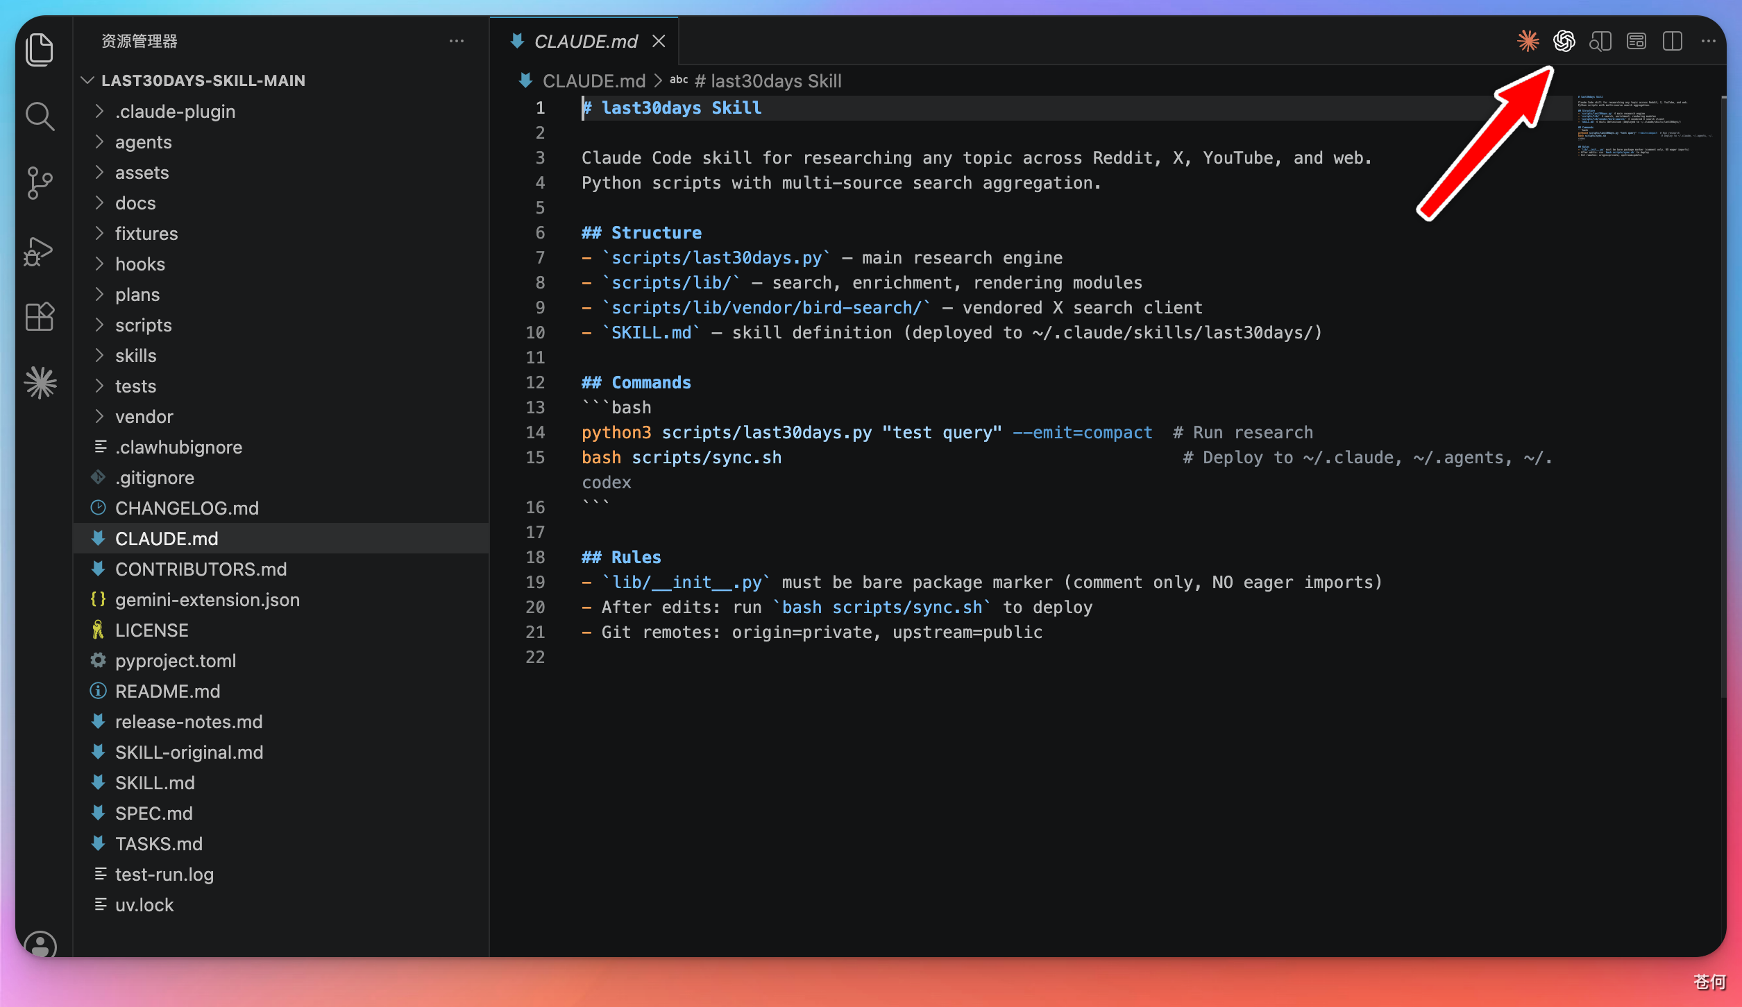The height and width of the screenshot is (1007, 1742).
Task: Click the 'lib/__init__.py' text on line 19
Action: pyautogui.click(x=686, y=583)
